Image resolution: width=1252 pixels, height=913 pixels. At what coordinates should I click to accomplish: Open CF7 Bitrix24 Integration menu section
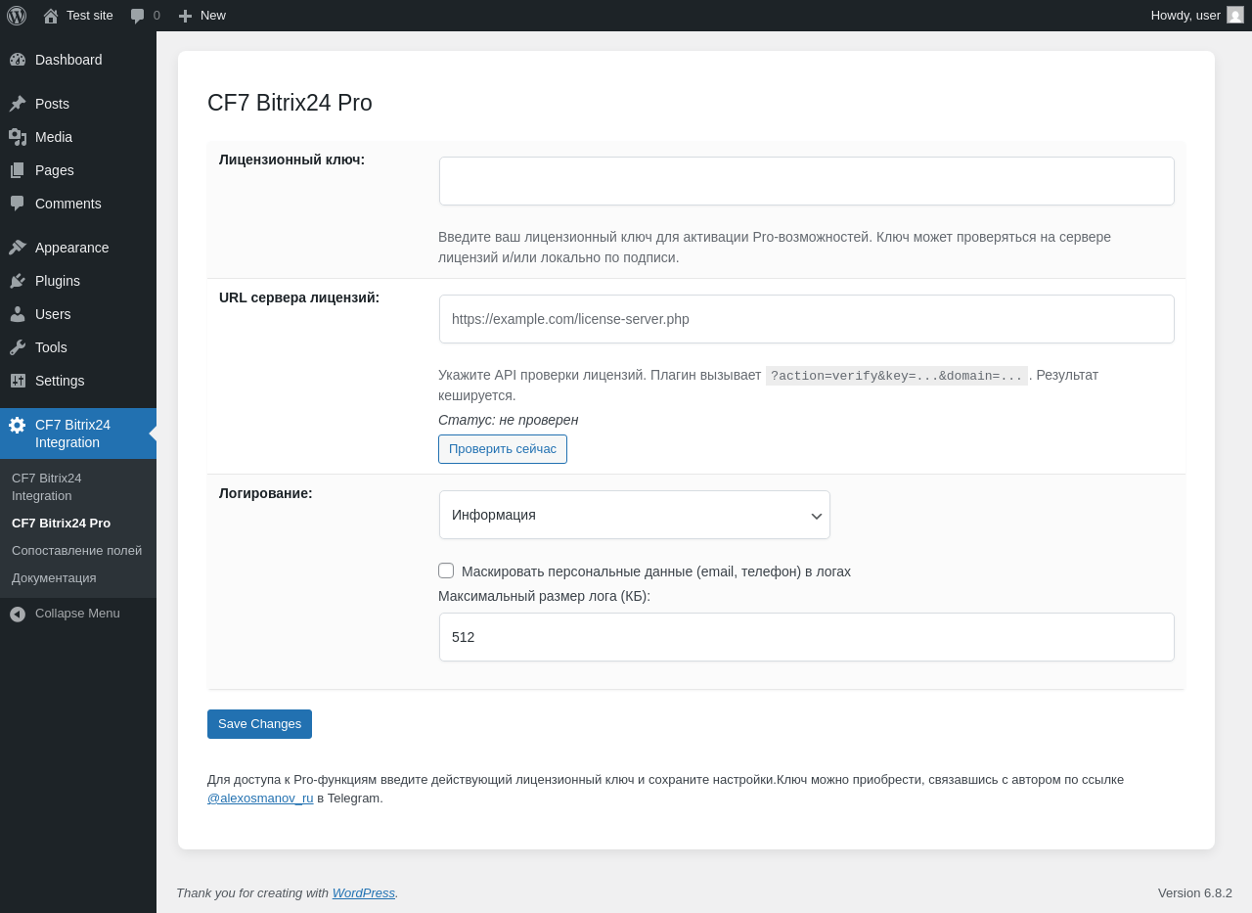point(78,434)
